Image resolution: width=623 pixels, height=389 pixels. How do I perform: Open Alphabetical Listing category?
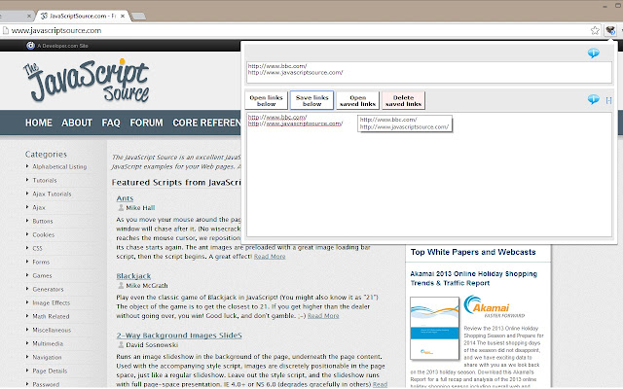[x=59, y=166]
